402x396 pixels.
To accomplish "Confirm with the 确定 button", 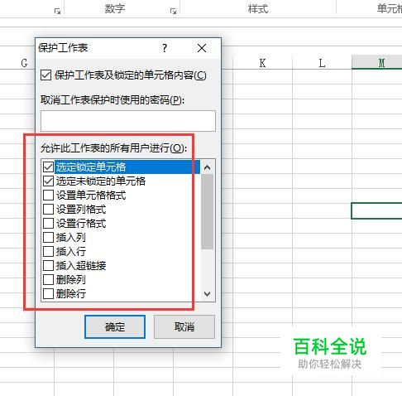I will [x=115, y=327].
